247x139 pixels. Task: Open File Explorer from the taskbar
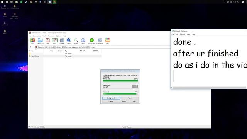click(17, 2)
